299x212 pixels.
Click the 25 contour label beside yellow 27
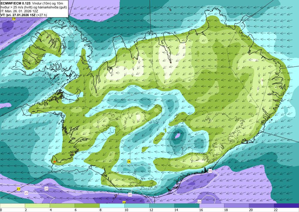pos(26,193)
